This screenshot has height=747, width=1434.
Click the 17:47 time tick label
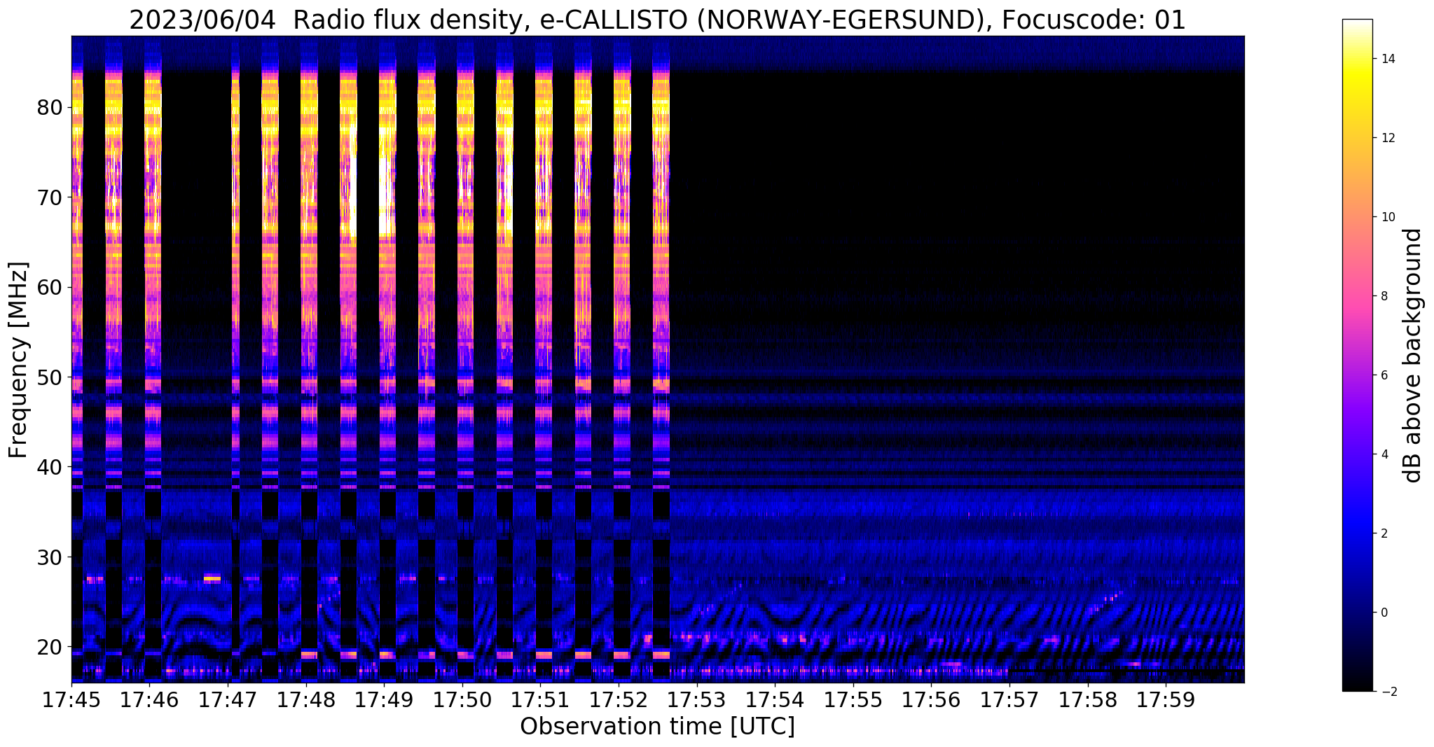pyautogui.click(x=228, y=699)
